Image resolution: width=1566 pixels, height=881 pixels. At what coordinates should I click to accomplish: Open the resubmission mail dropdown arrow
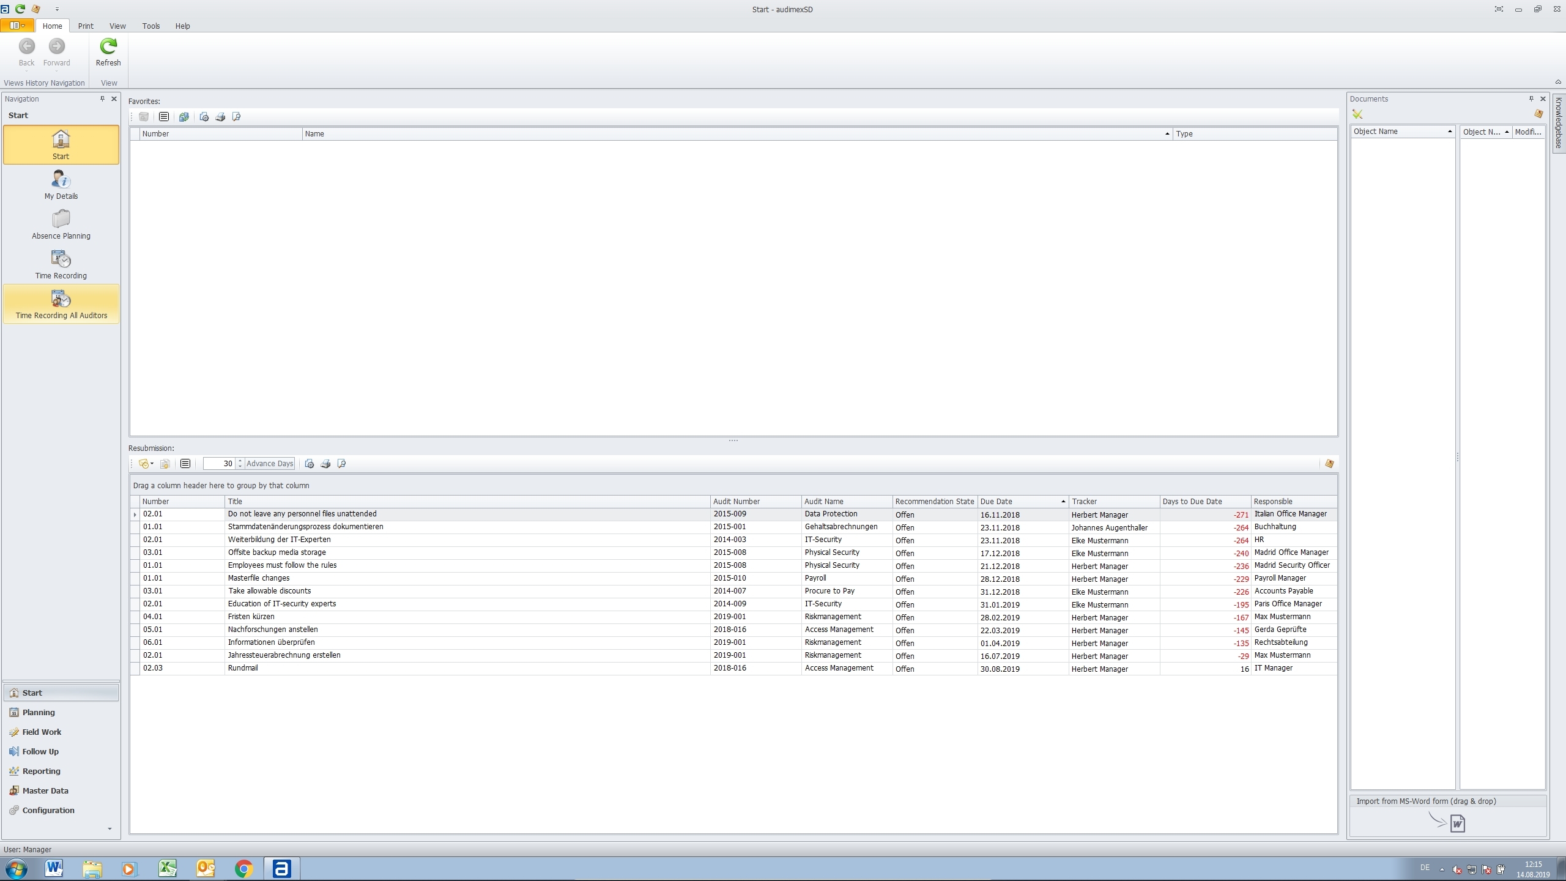click(152, 464)
